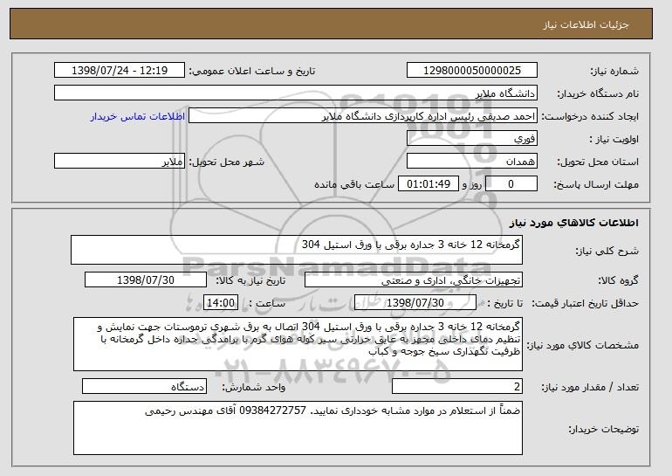
Task: Click the item specifications text area
Action: [x=298, y=344]
